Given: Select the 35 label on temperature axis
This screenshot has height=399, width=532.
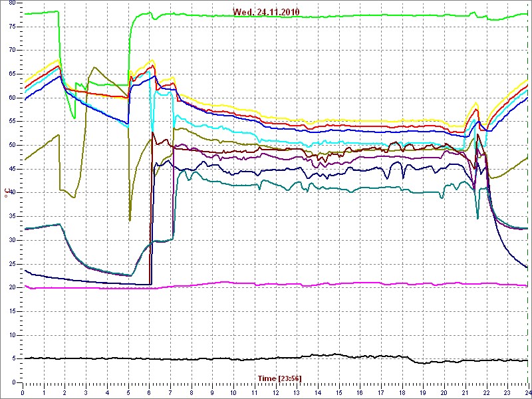Looking at the screenshot, I should [11, 217].
